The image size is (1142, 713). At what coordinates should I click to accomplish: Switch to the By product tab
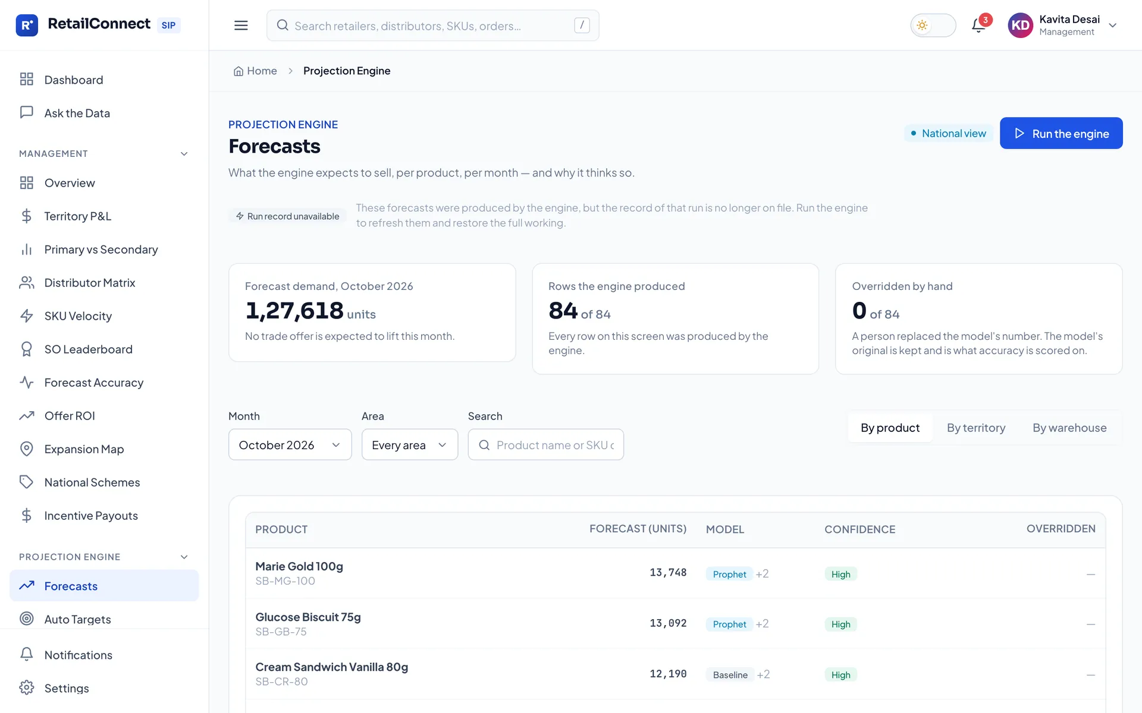click(x=890, y=428)
